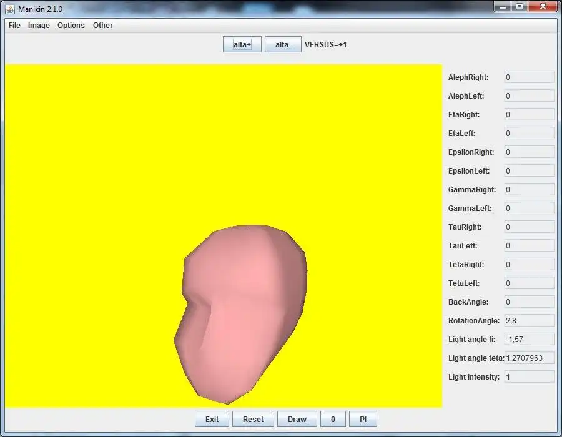Viewport: 562px width, 437px height.
Task: Select the Light intensity field
Action: pyautogui.click(x=529, y=377)
